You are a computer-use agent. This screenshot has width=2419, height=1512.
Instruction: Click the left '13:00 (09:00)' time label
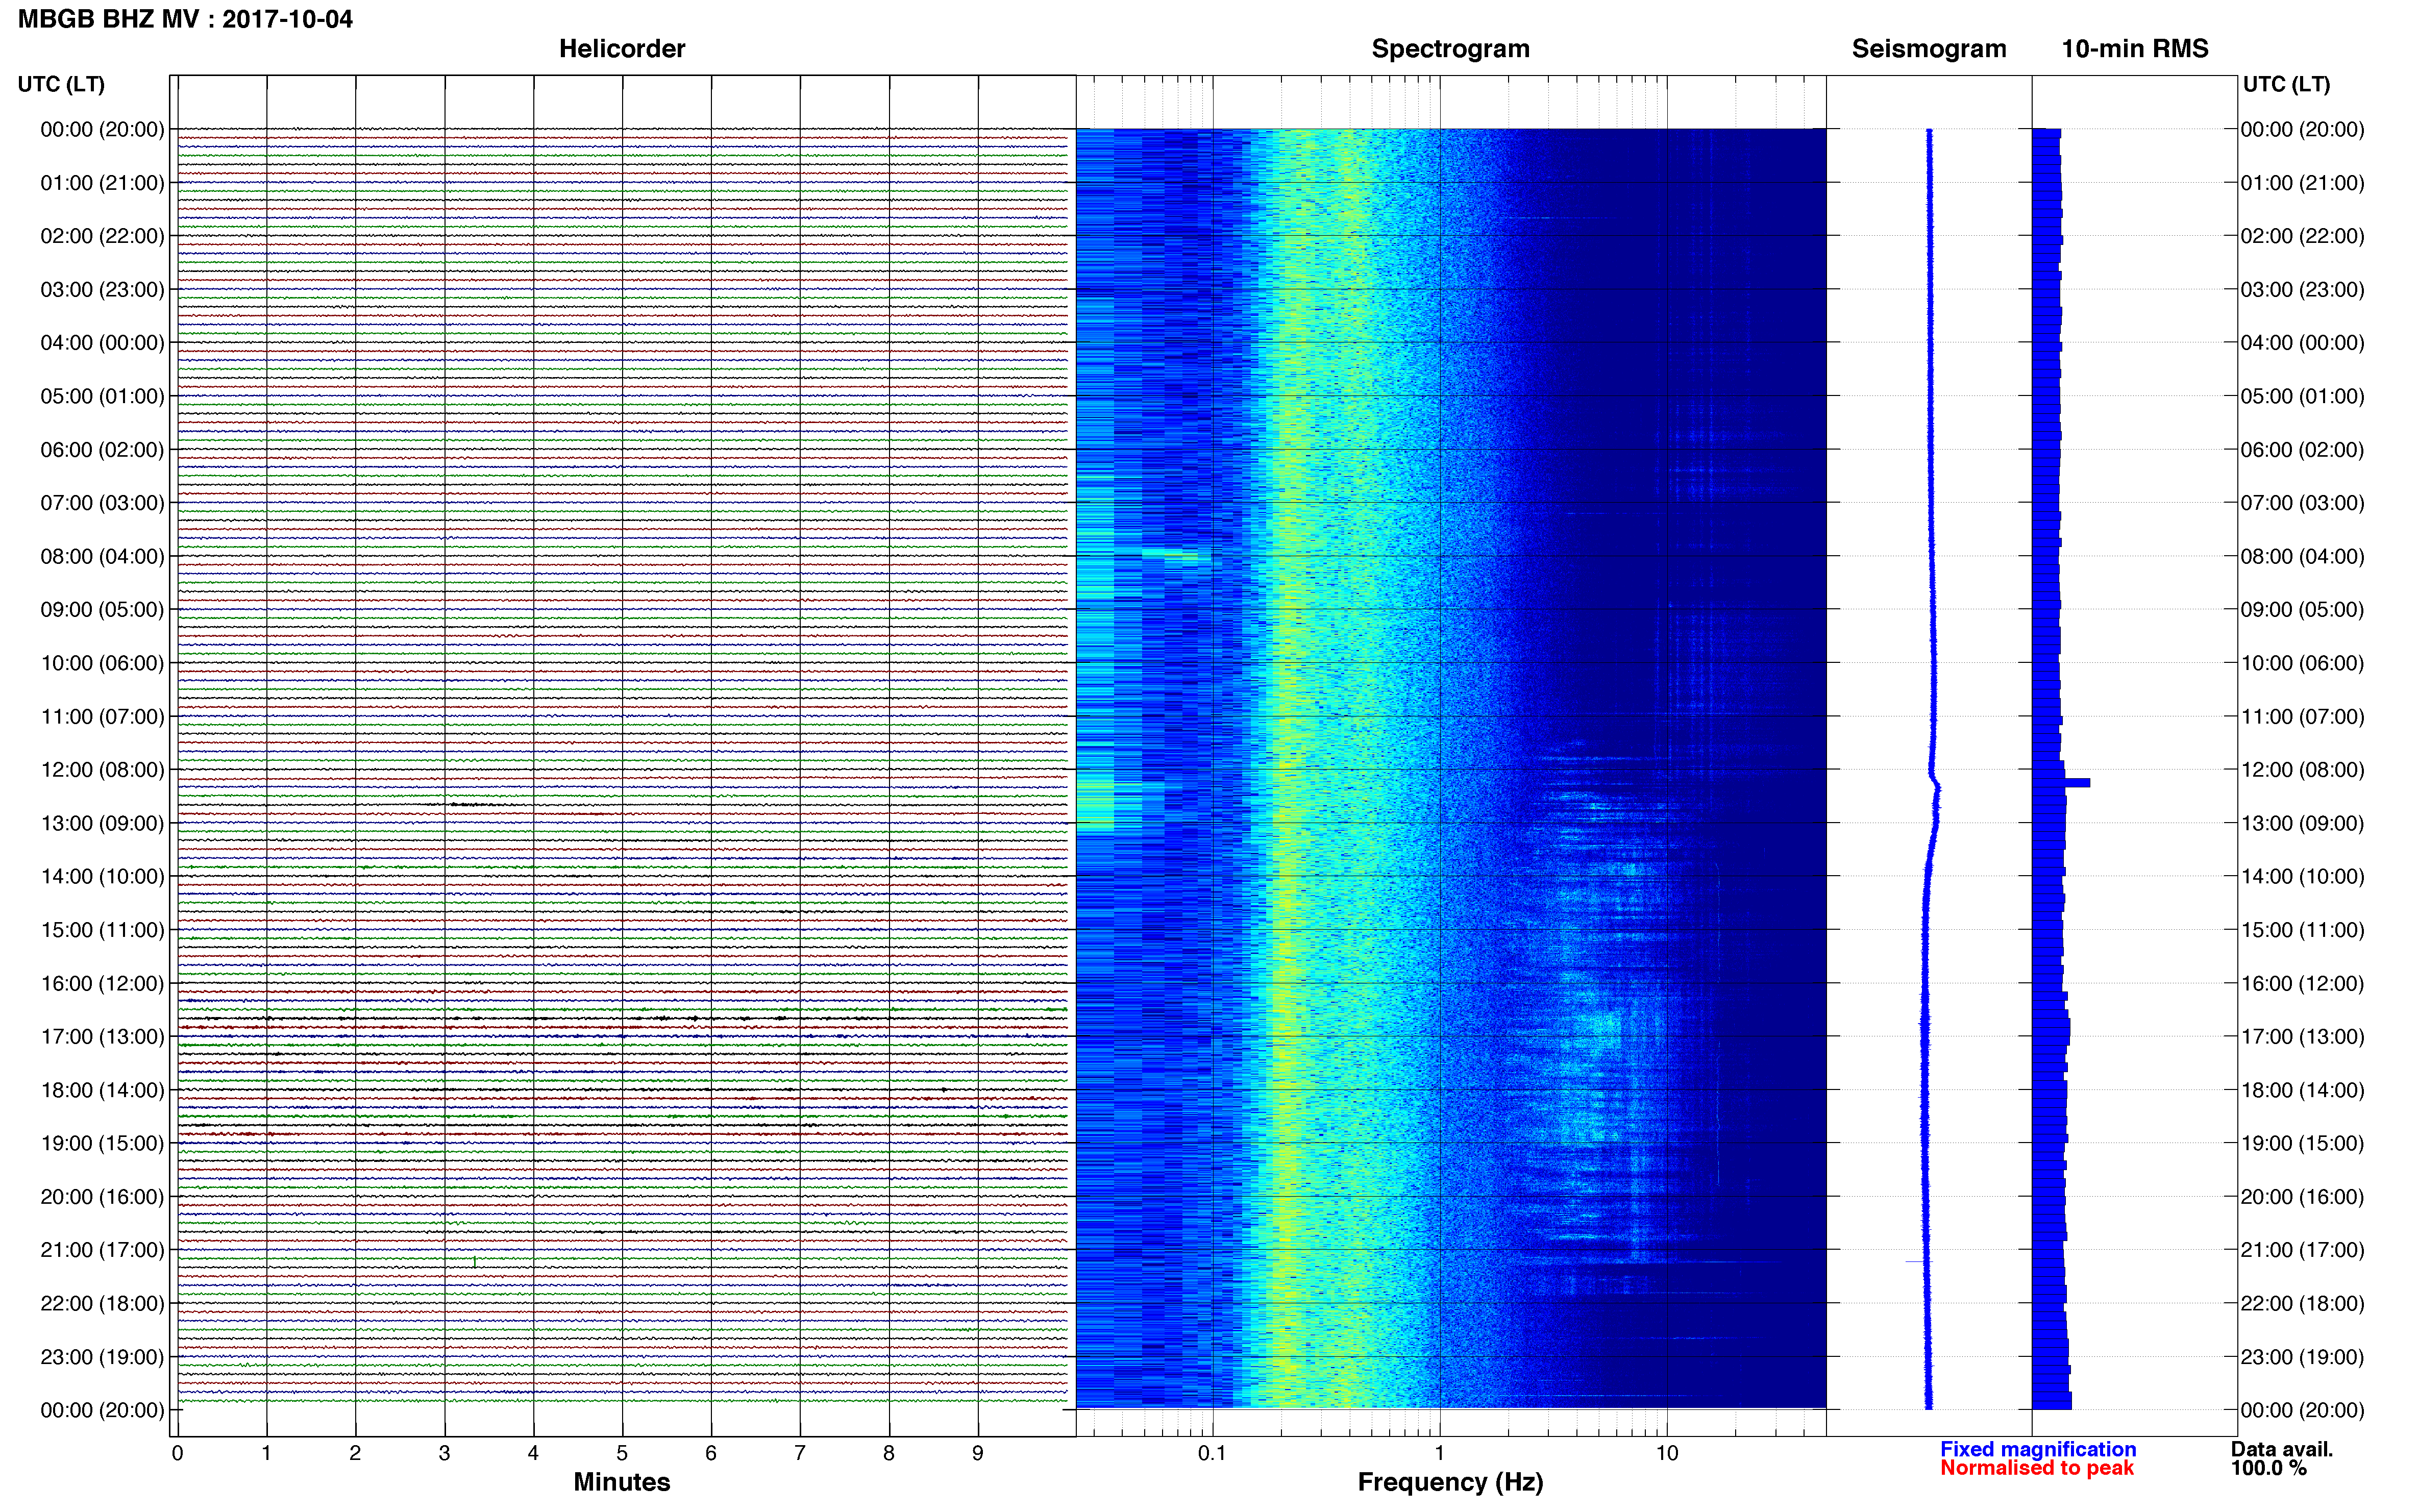[102, 823]
